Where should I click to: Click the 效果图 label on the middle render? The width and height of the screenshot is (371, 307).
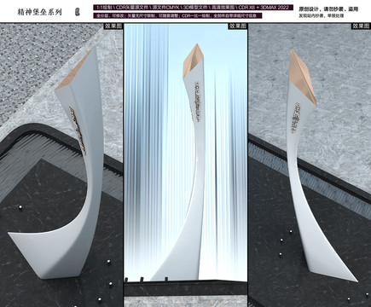tap(237, 26)
